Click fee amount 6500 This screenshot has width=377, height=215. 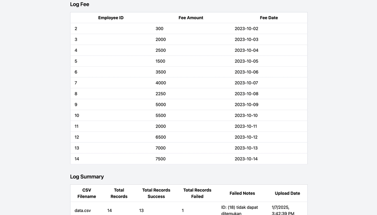[x=161, y=137]
